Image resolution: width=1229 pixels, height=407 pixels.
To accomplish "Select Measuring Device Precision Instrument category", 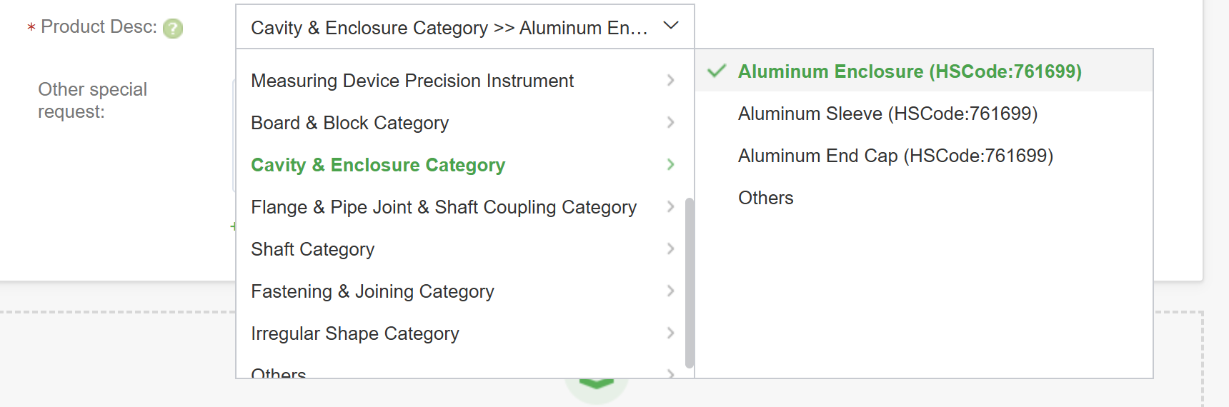I will [412, 81].
